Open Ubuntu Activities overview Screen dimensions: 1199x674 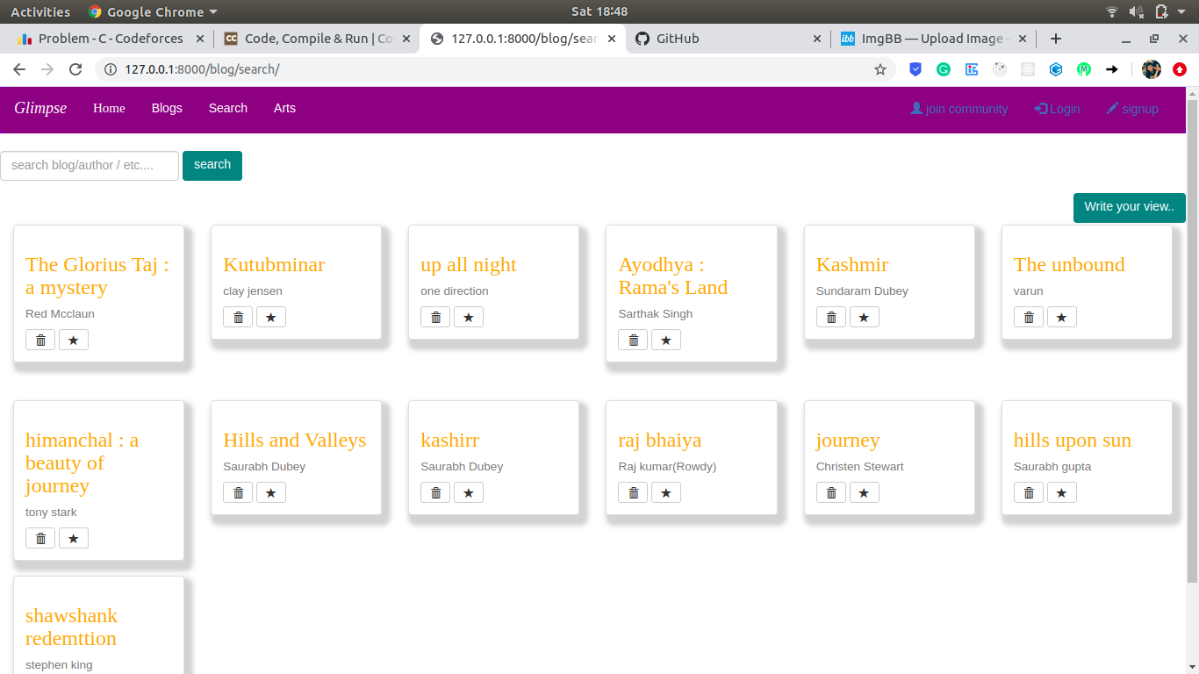(40, 11)
